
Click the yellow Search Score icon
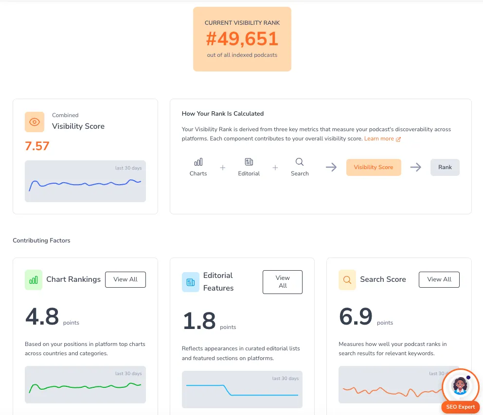tap(347, 280)
